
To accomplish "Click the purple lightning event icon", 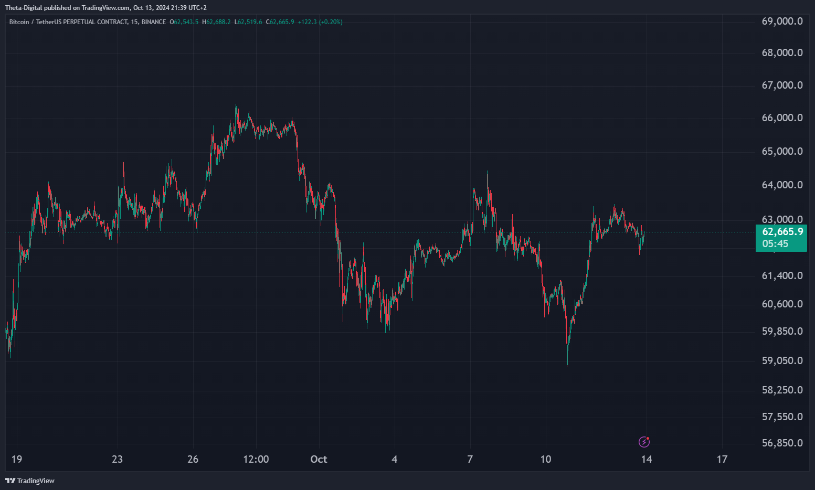I will pos(644,442).
